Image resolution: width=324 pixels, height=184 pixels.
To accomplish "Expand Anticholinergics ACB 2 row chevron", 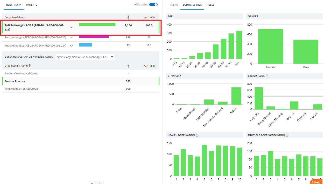I will click(72, 46).
